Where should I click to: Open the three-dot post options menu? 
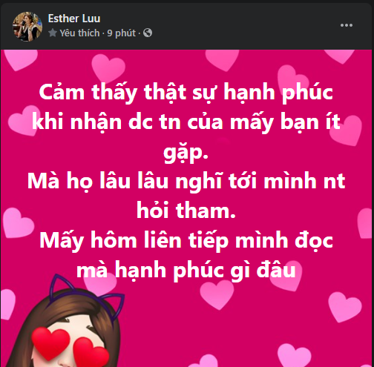click(x=347, y=25)
